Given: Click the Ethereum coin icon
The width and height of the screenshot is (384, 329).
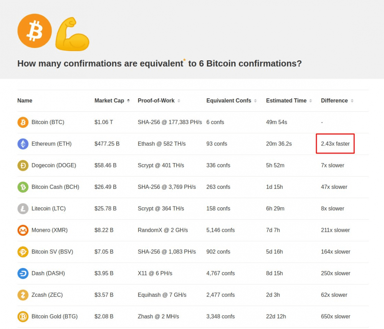Looking at the screenshot, I should pos(23,144).
